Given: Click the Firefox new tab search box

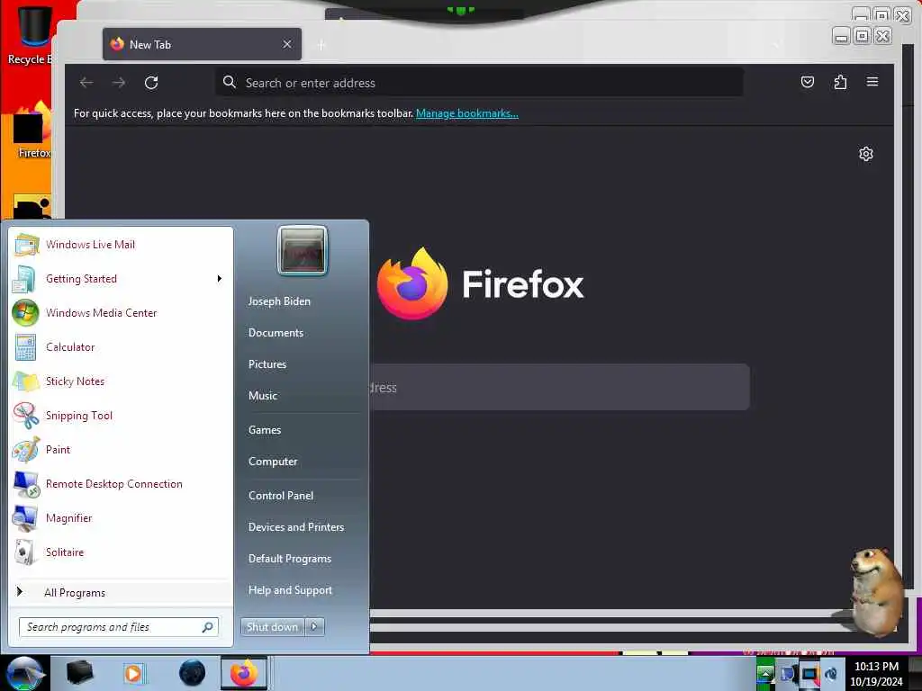Looking at the screenshot, I should tap(558, 387).
